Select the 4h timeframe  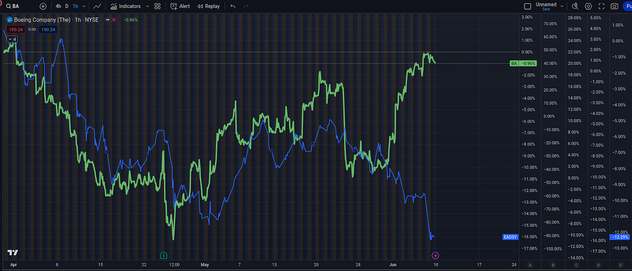click(58, 6)
